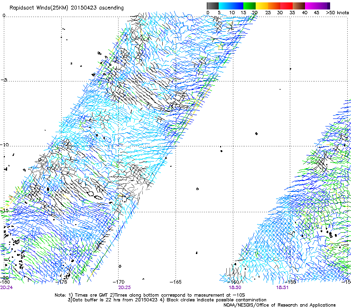Click the '>50 knots' legend label
Screen dimensions: 351x308
[337, 13]
